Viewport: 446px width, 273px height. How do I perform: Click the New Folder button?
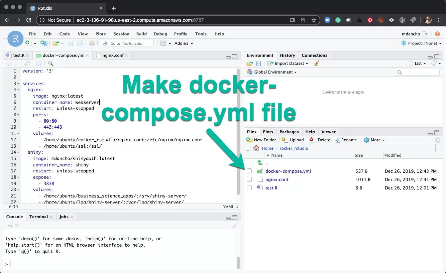tap(261, 140)
